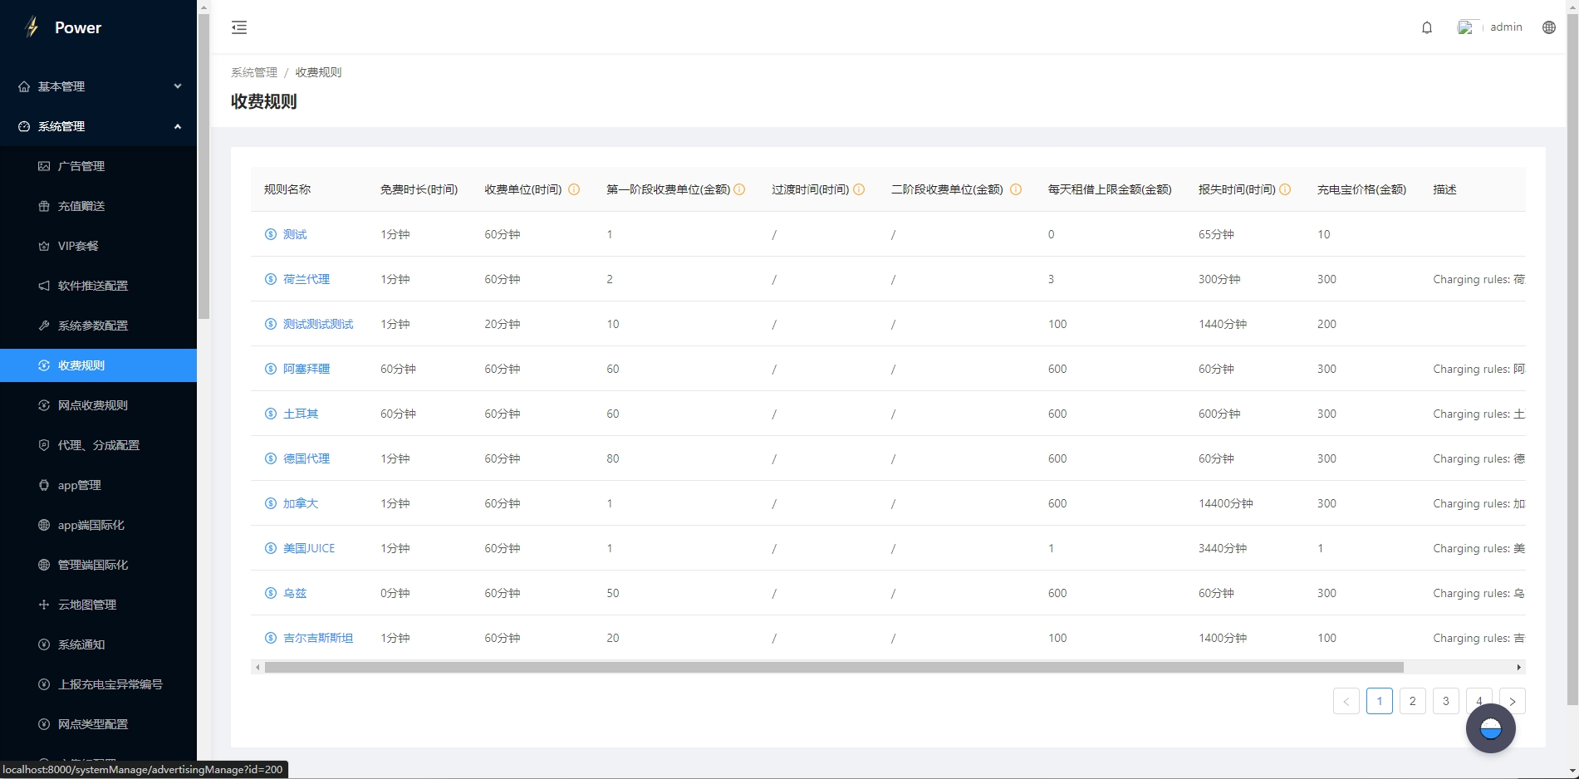The width and height of the screenshot is (1579, 779).
Task: Click the coin icon beside 测试 rule
Action: coord(270,234)
